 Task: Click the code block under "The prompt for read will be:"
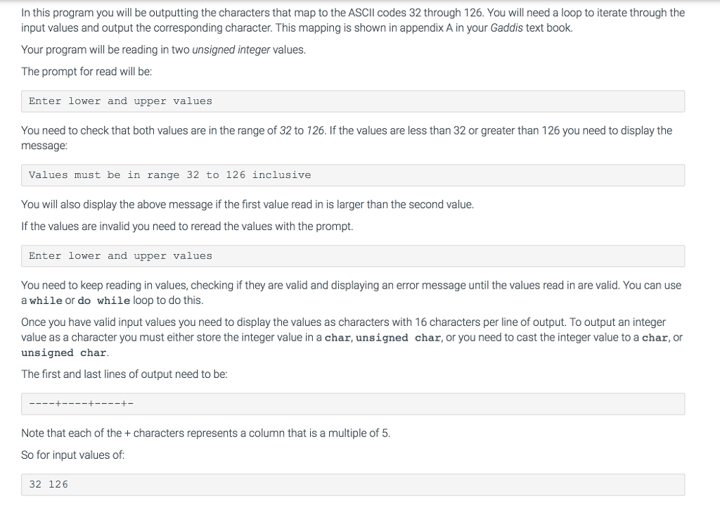click(x=353, y=101)
